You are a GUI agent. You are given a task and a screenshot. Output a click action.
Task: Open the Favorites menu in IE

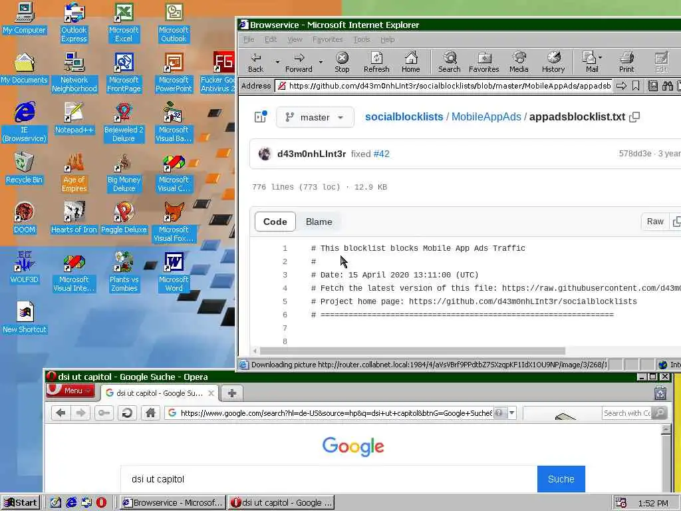(x=327, y=39)
